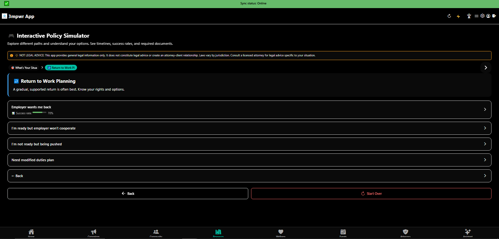The width and height of the screenshot is (499, 239).
Task: Expand "I'm ready but employer won't cooperate"
Action: point(249,128)
